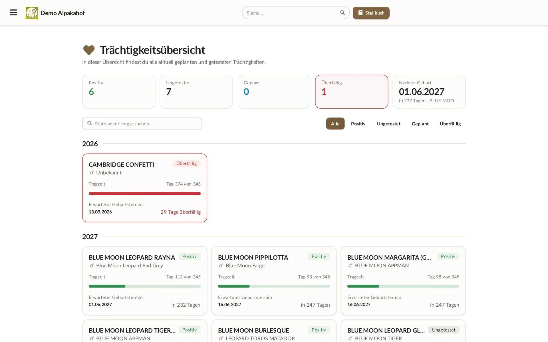This screenshot has height=342, width=548.
Task: Click male icon beside Blue Moon Fargo
Action: pos(221,266)
